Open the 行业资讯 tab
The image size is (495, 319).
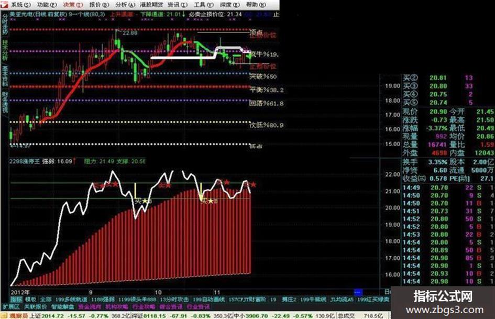click(x=198, y=306)
